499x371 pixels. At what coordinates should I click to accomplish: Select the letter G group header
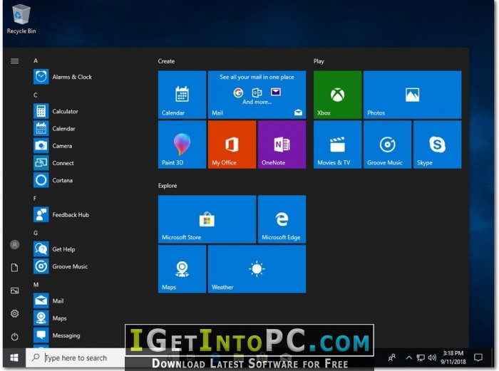coord(36,233)
